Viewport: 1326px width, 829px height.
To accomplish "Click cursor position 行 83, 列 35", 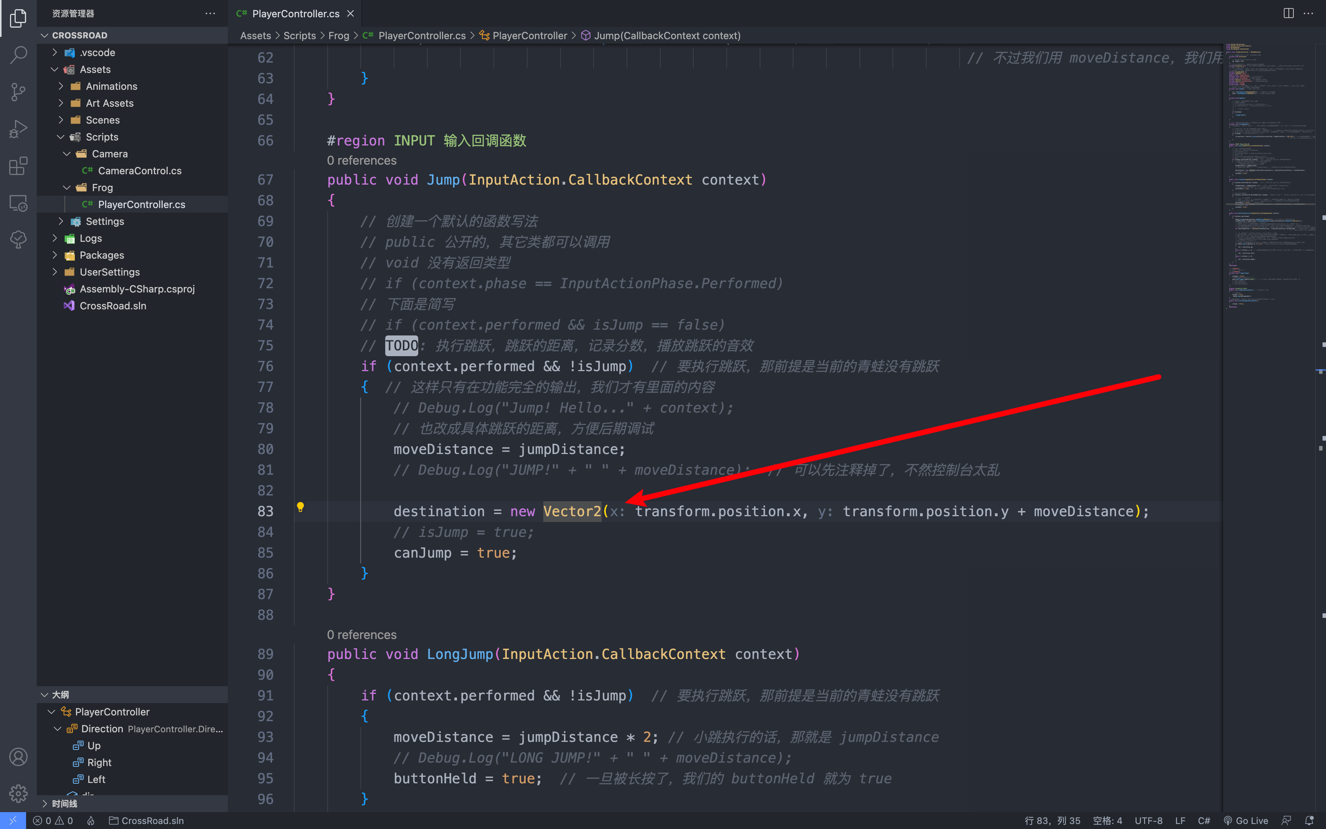I will (1052, 821).
